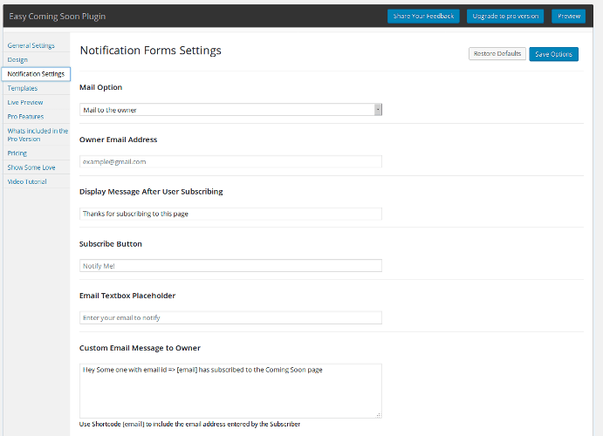Screen dimensions: 603x436
Task: View Whats included in the Pro Version
Action: (38, 135)
